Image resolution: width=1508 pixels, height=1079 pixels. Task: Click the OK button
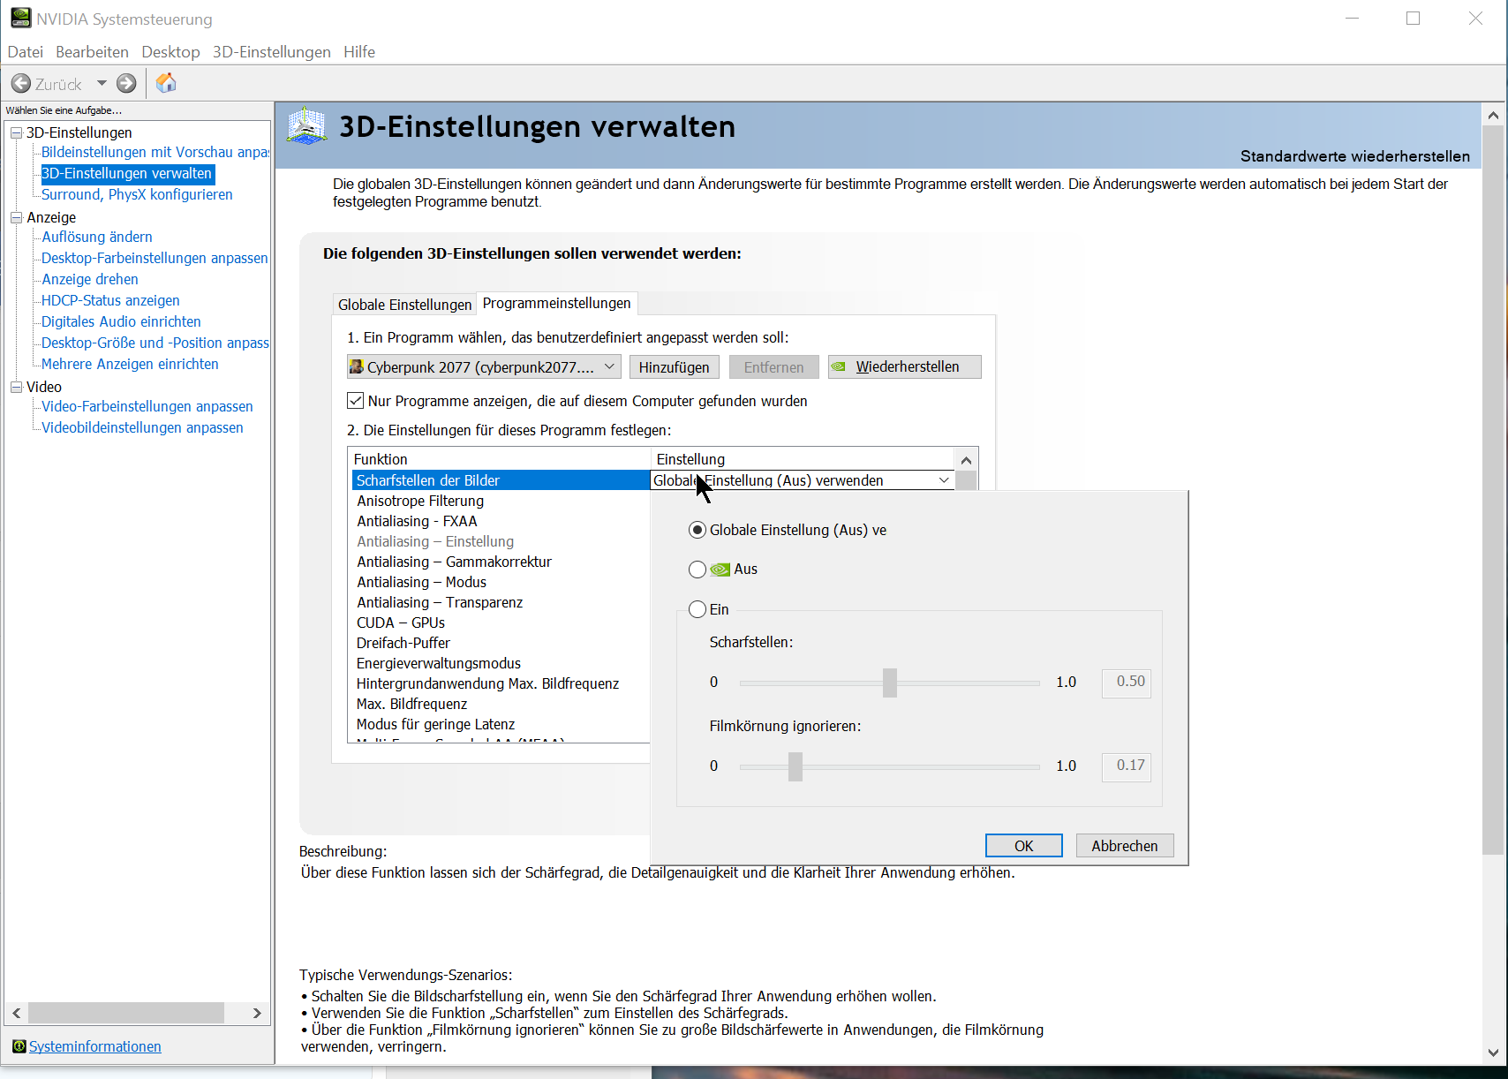coord(1024,846)
